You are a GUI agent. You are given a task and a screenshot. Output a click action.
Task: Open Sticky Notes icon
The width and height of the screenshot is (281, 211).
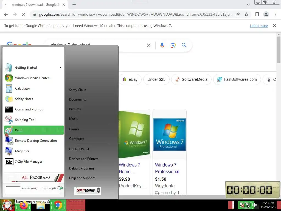click(x=9, y=99)
